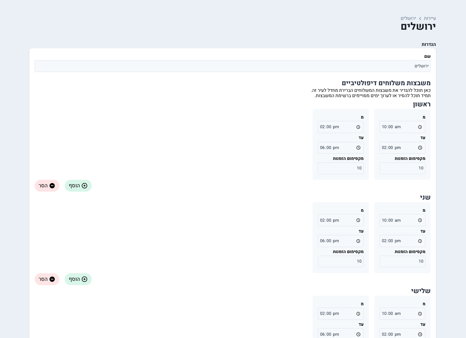Open the עיירות breadcrumb link
The width and height of the screenshot is (466, 338).
[x=430, y=19]
